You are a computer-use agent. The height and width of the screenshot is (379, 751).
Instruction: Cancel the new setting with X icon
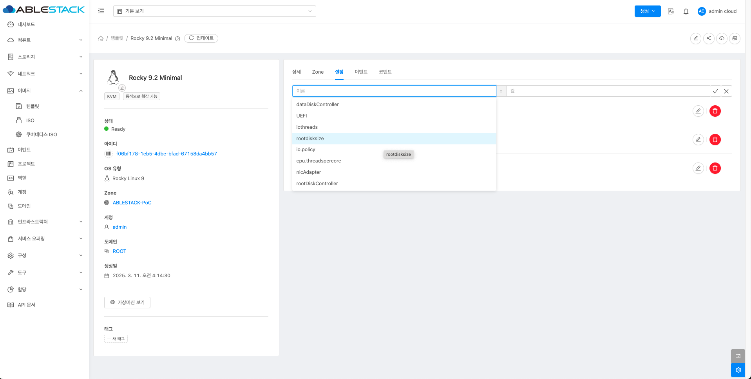coord(726,91)
